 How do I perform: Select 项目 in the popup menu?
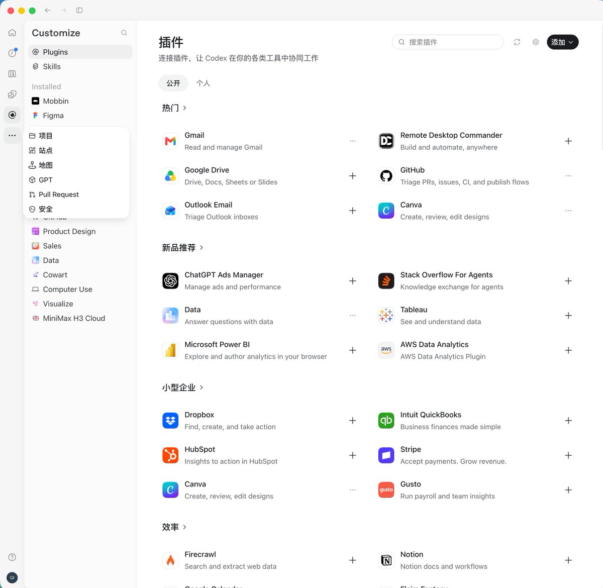click(x=76, y=136)
